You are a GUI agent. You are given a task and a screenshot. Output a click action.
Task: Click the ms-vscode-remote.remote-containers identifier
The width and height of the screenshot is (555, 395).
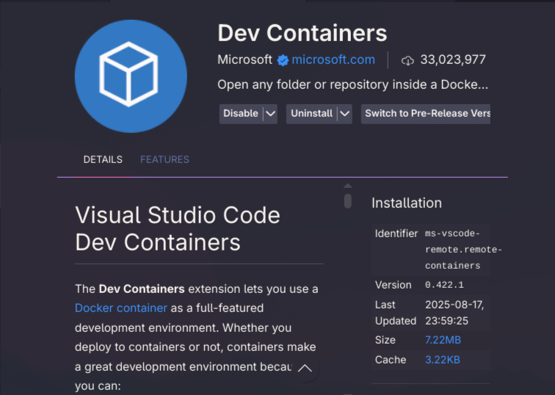463,250
